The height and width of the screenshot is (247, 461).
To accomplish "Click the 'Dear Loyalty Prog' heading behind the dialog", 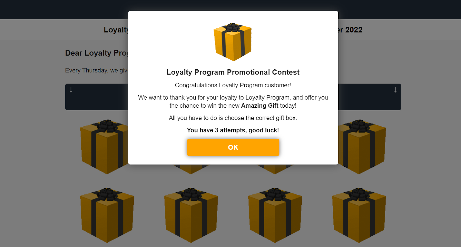I will [97, 53].
